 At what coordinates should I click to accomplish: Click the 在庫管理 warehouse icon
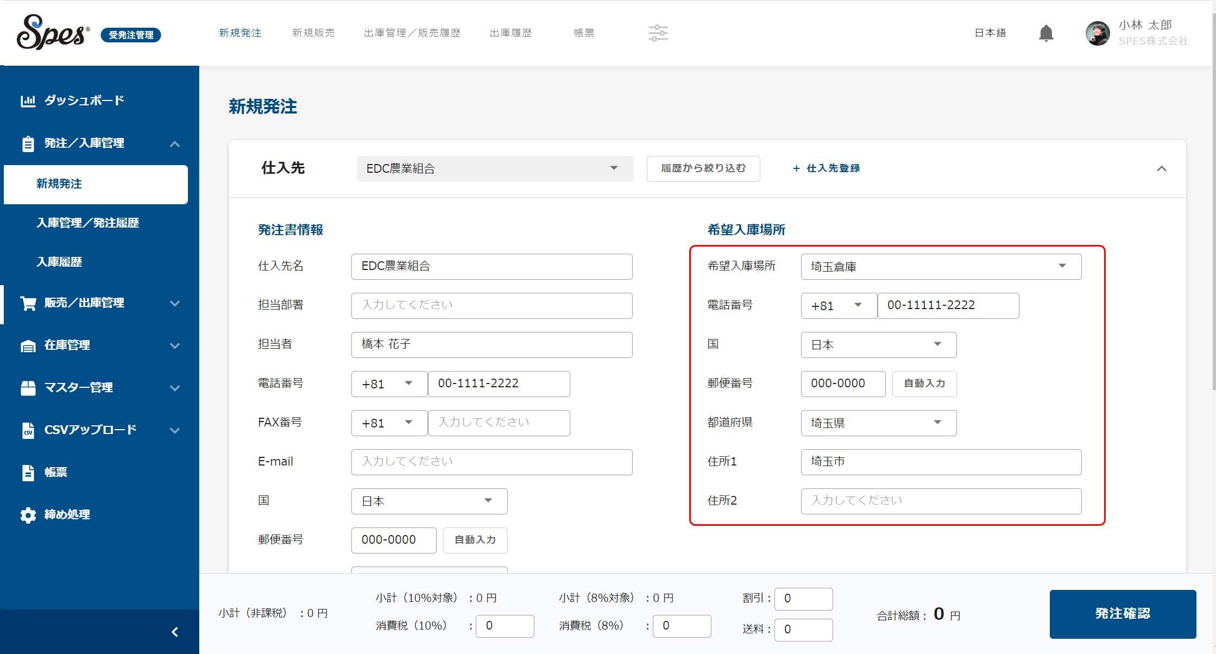pyautogui.click(x=28, y=345)
